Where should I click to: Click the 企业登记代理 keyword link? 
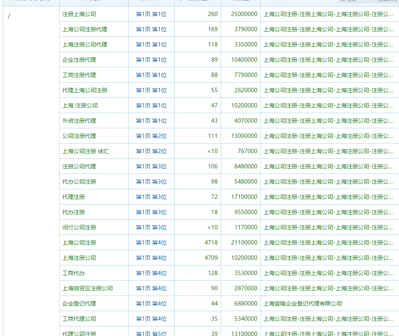pos(79,304)
